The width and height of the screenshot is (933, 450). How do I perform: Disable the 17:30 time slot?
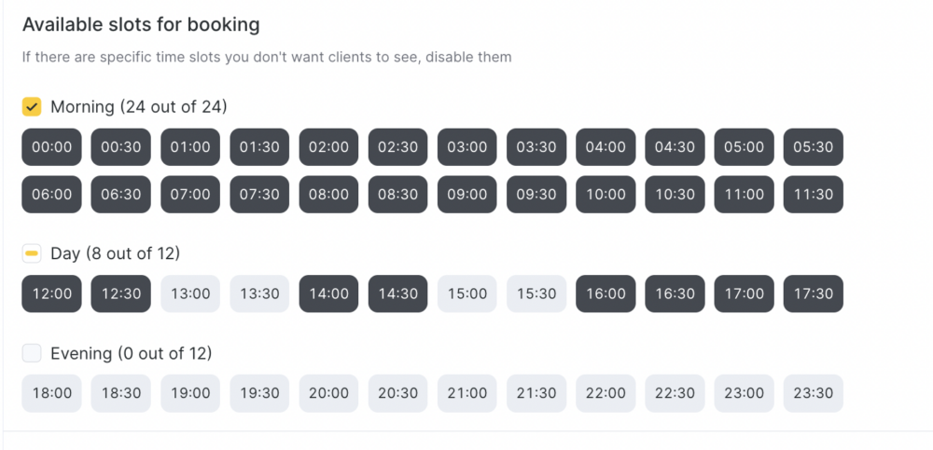813,293
